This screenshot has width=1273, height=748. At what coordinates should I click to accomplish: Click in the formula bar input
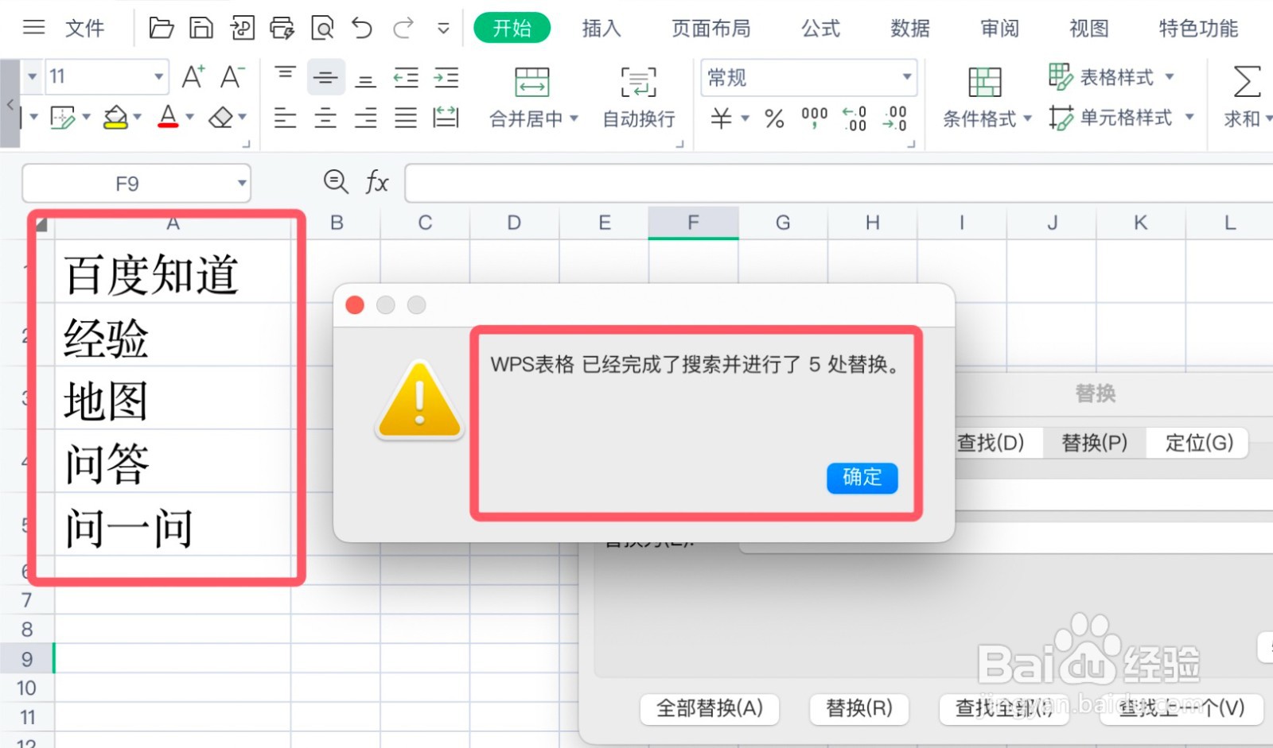click(x=839, y=183)
